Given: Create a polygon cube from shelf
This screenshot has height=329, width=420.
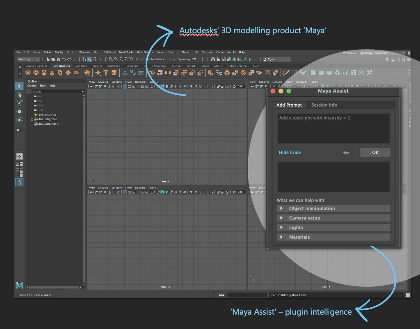Looking at the screenshot, I should click(x=36, y=73).
